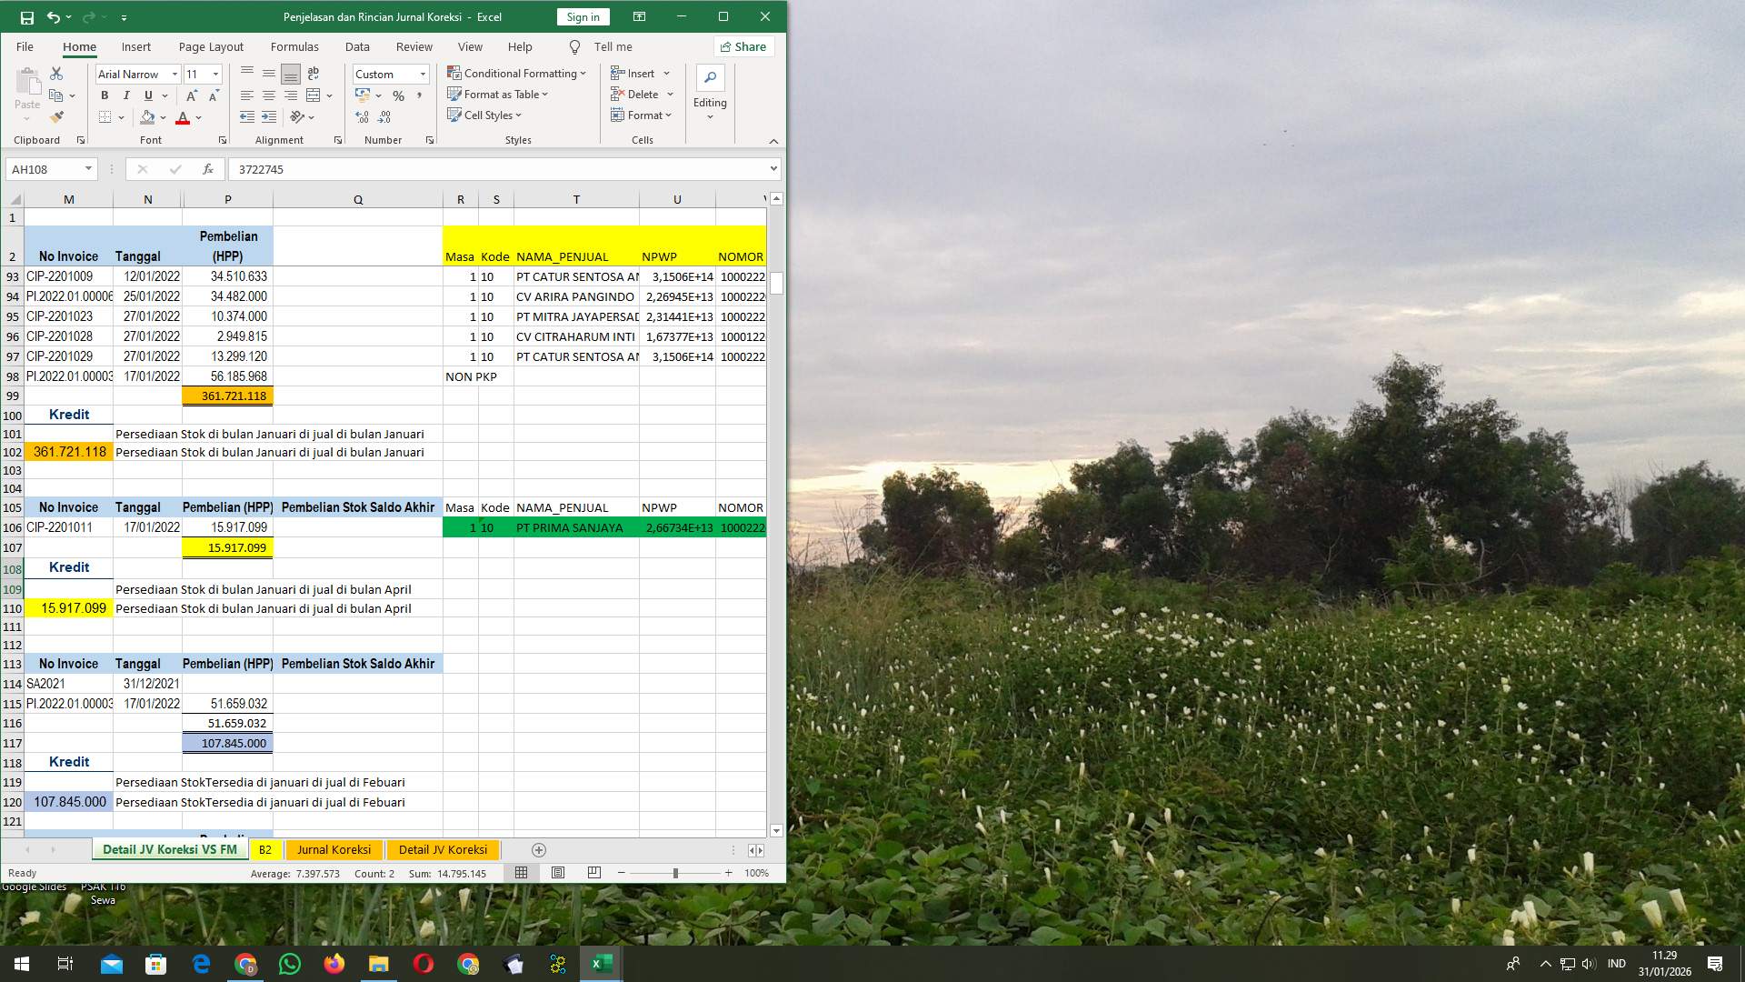
Task: Apply comma style number format
Action: (419, 94)
